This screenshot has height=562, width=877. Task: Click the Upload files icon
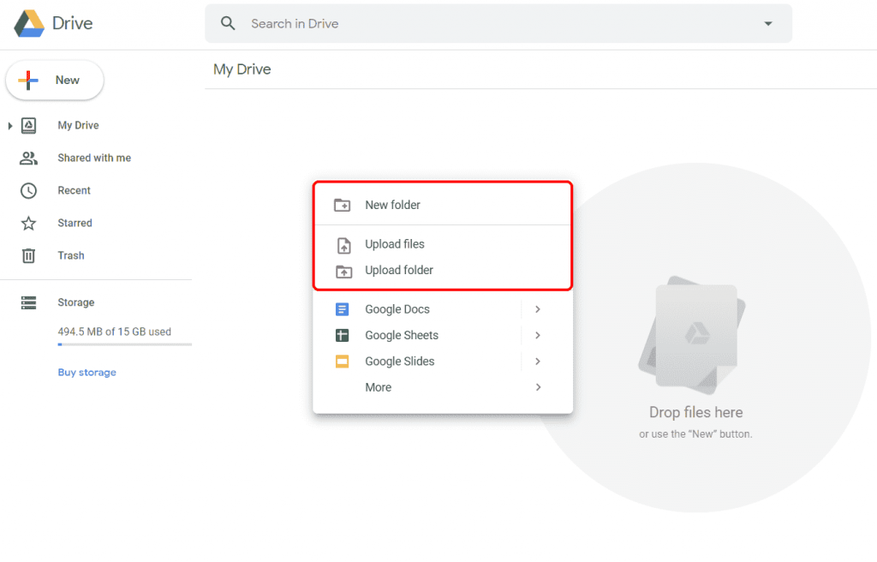pos(343,245)
